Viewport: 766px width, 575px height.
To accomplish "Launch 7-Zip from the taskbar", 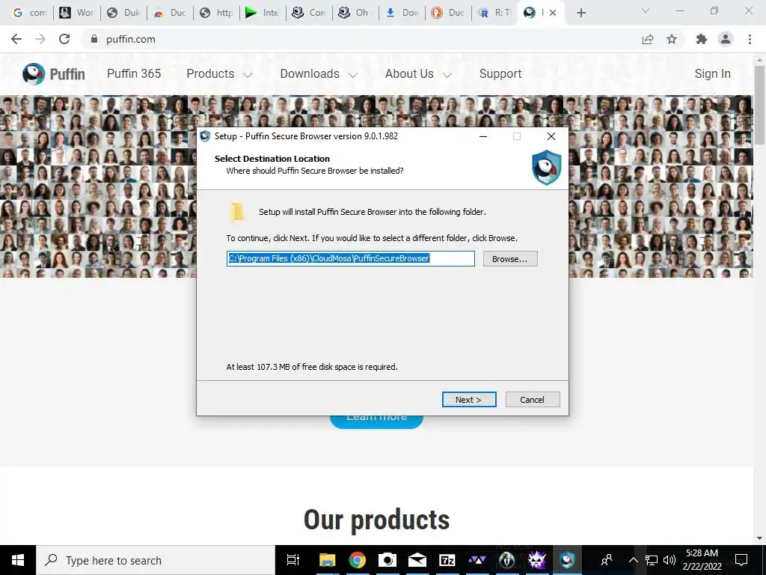I will (x=447, y=560).
